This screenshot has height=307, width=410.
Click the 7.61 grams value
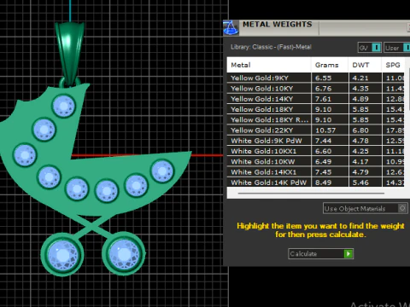[323, 99]
